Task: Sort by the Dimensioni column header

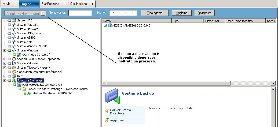Action: [x=214, y=21]
